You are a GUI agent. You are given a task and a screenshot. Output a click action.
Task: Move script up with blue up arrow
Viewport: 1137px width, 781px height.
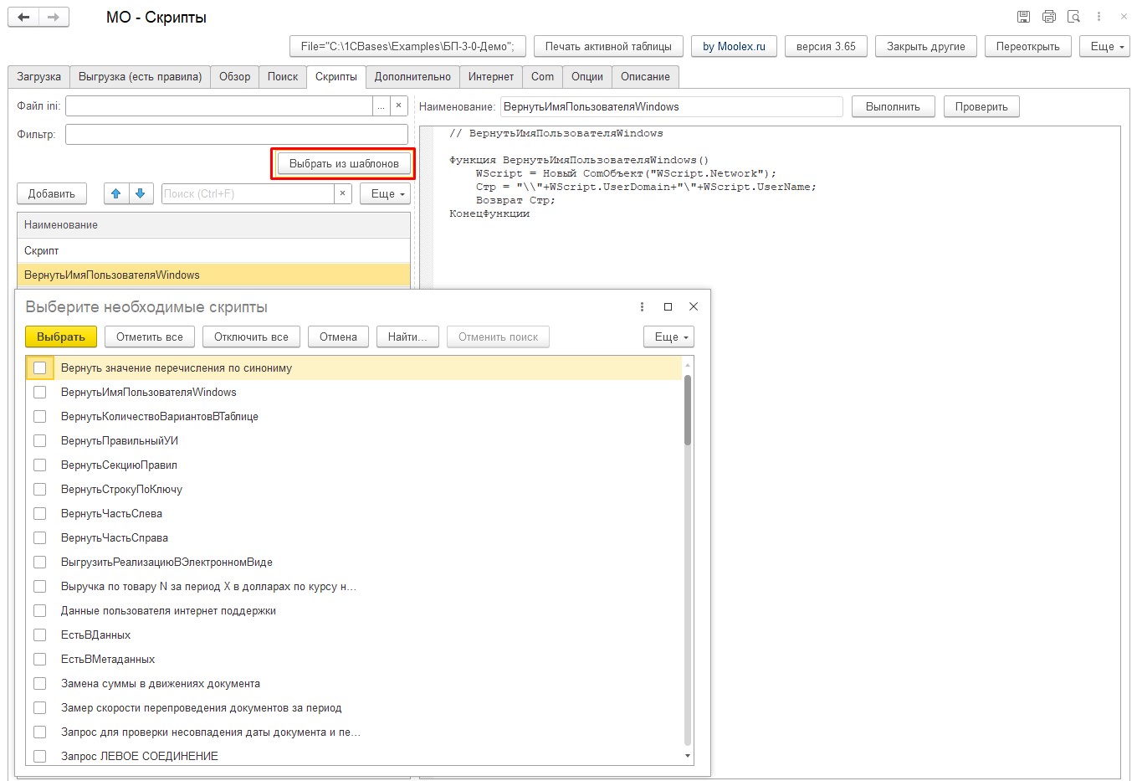tap(116, 193)
